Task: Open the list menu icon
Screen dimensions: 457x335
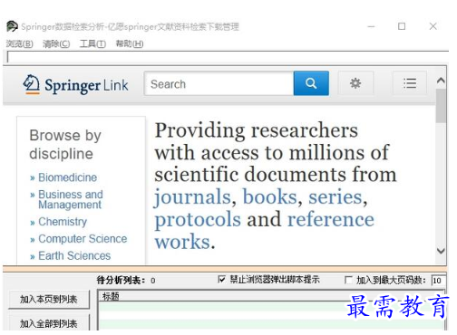Action: pyautogui.click(x=410, y=83)
